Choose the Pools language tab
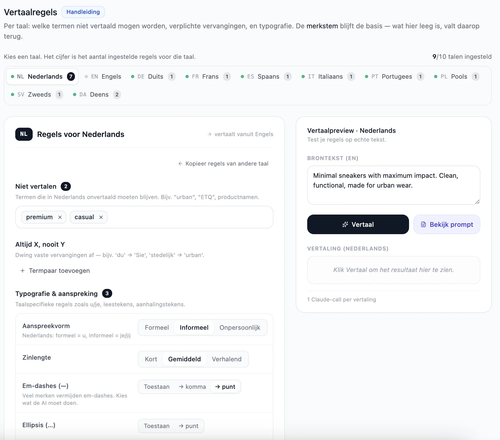 click(x=456, y=77)
